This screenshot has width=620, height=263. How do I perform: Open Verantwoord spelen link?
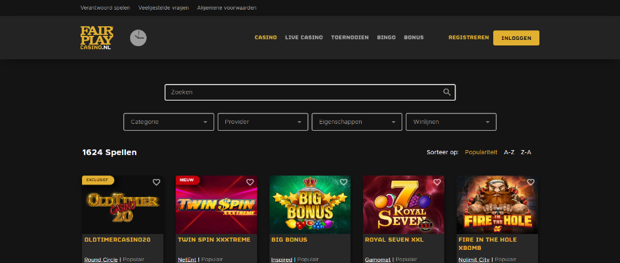coord(105,8)
